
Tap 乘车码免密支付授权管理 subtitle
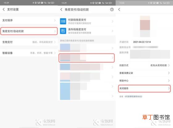80,33
